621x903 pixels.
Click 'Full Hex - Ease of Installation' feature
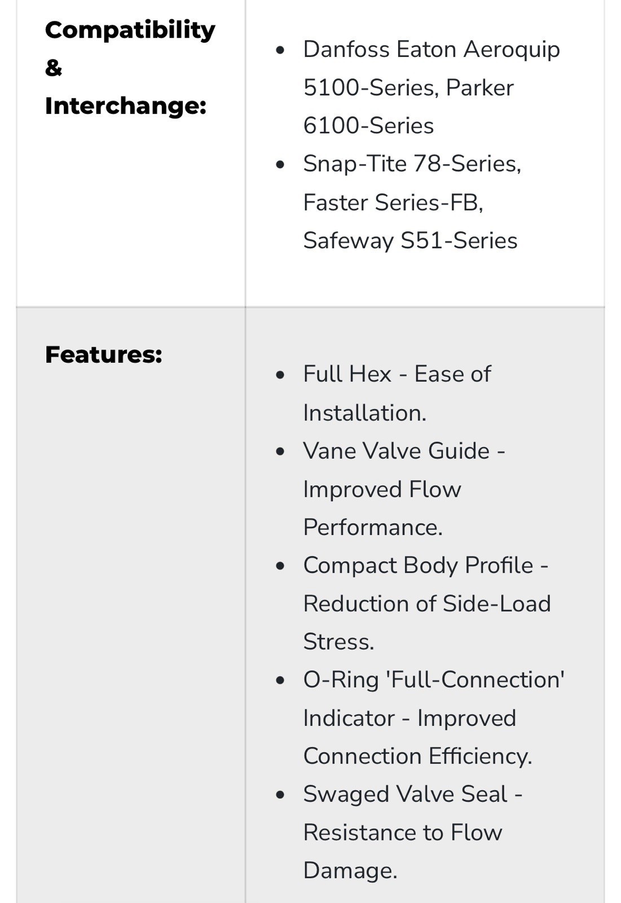397,393
